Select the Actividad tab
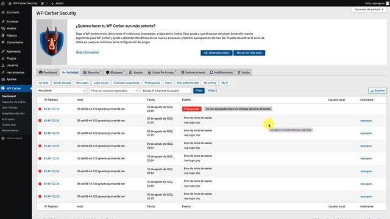The height and width of the screenshot is (219, 390). 70,72
